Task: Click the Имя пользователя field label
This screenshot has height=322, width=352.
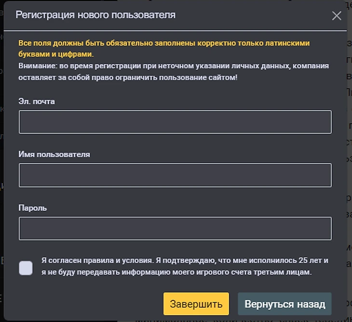Action: pyautogui.click(x=54, y=155)
